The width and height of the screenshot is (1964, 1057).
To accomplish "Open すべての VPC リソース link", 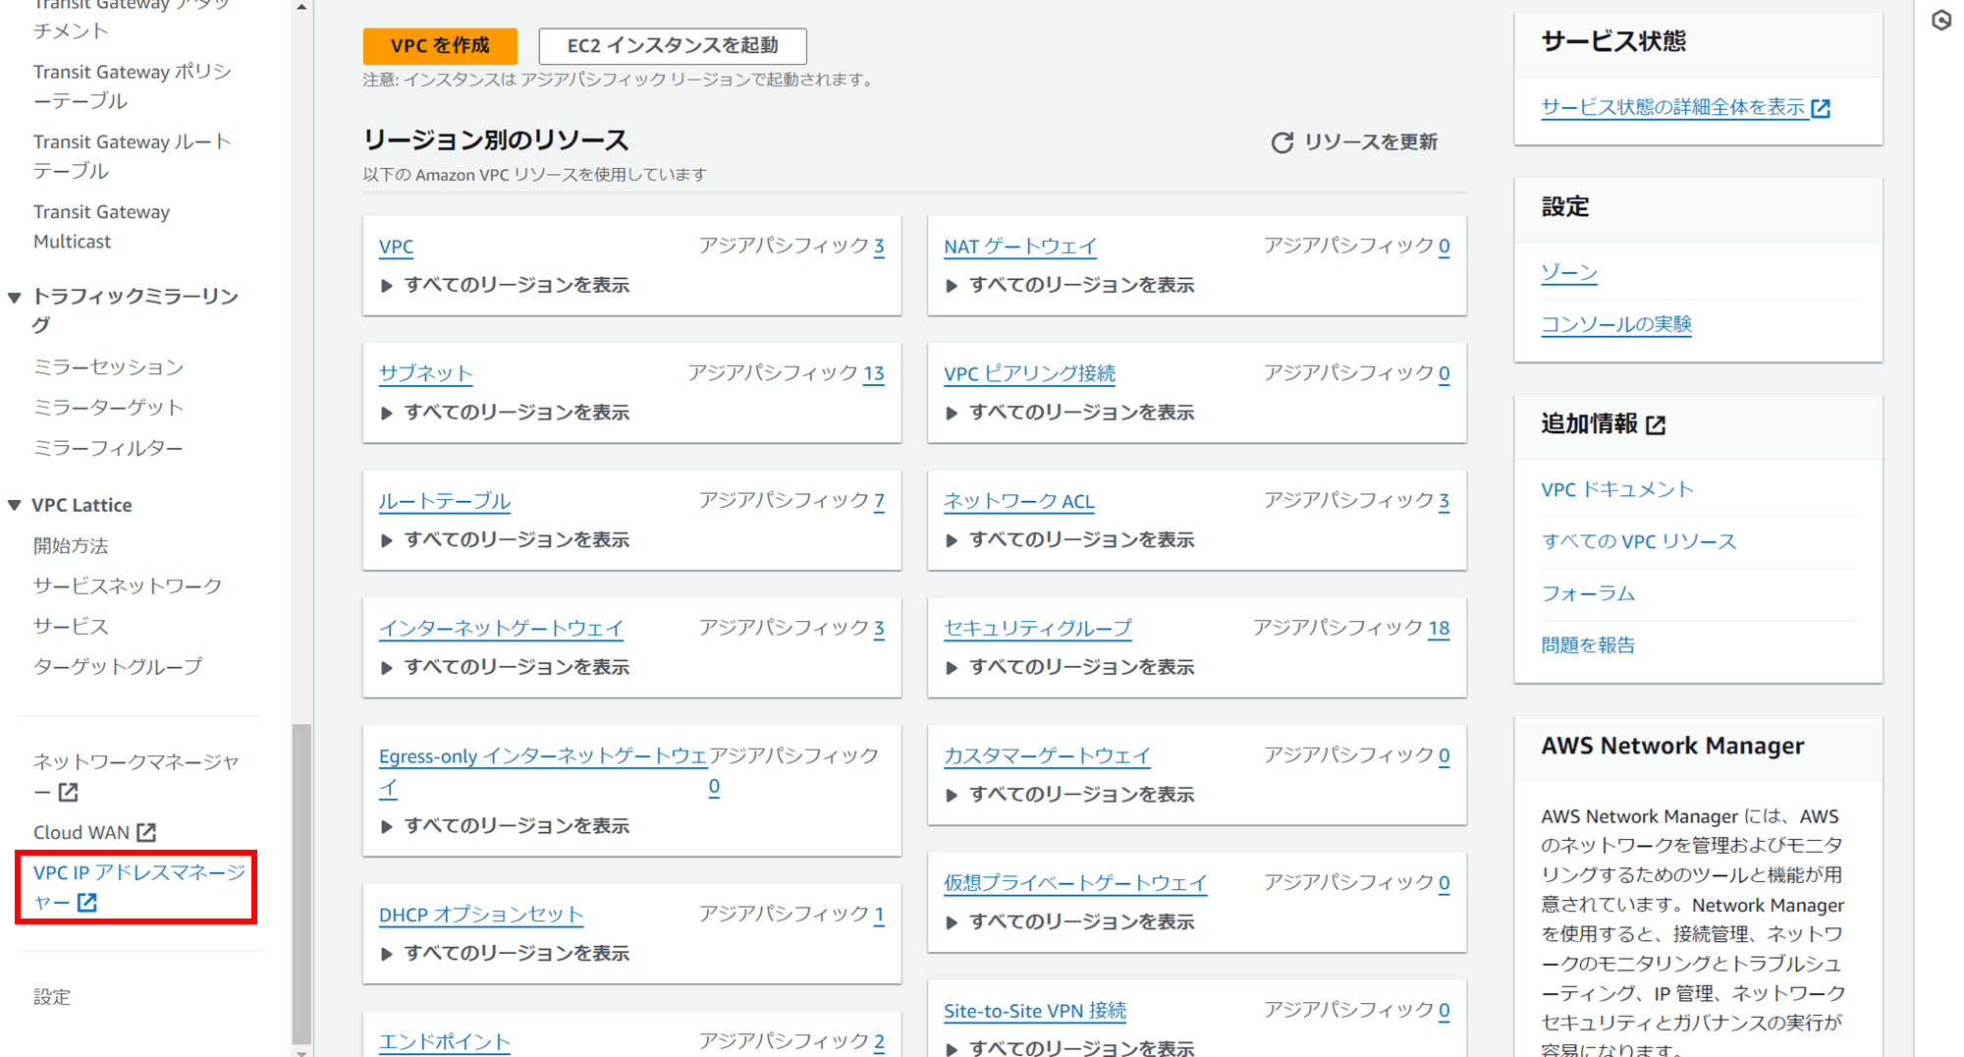I will point(1639,541).
